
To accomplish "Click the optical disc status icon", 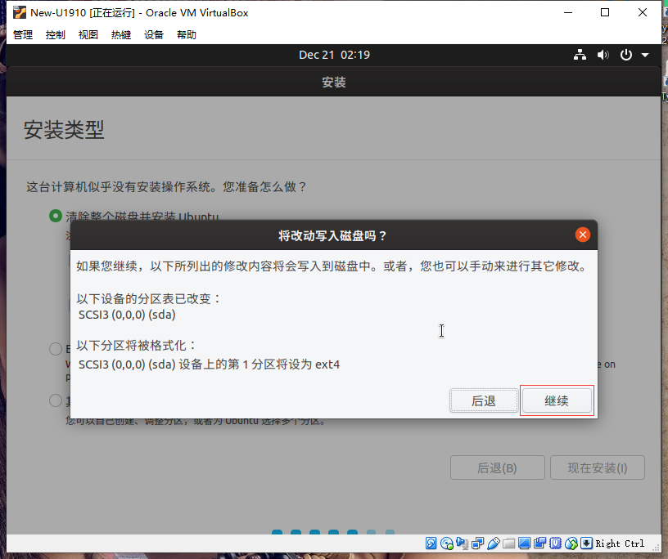I will coord(446,543).
